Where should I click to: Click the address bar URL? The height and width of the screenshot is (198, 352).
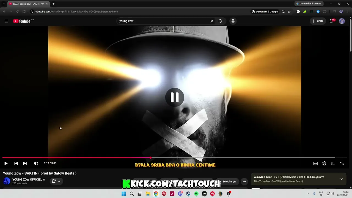(x=77, y=12)
